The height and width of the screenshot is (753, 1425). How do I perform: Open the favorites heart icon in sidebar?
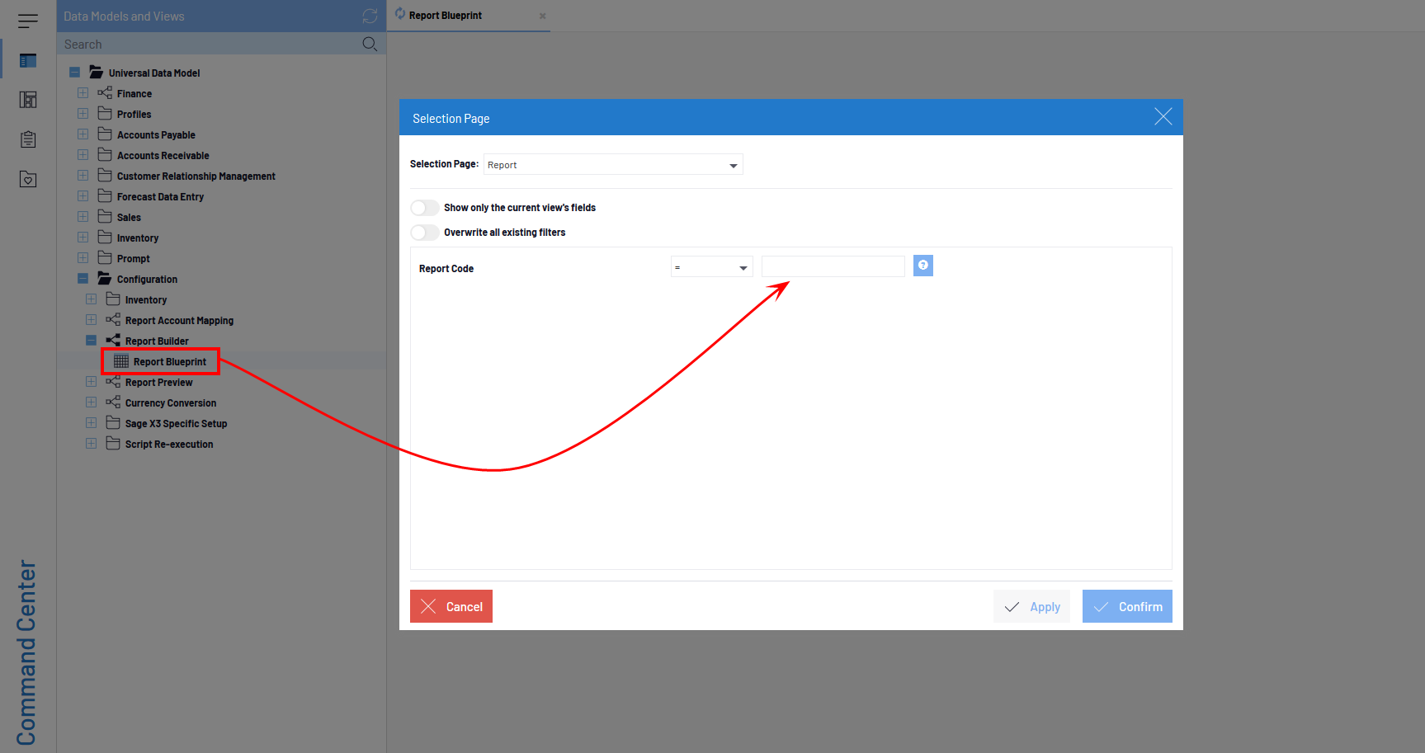pyautogui.click(x=28, y=179)
